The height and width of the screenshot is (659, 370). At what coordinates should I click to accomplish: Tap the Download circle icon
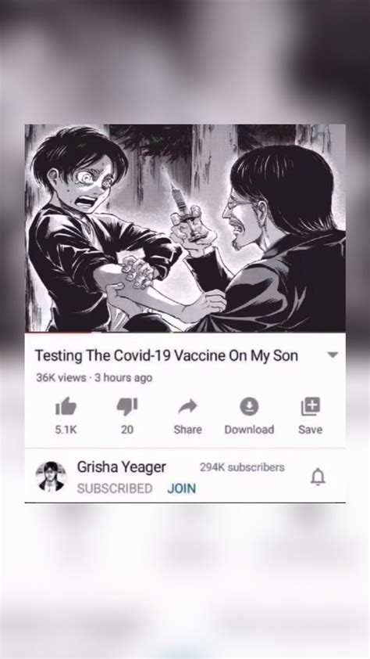(x=249, y=406)
